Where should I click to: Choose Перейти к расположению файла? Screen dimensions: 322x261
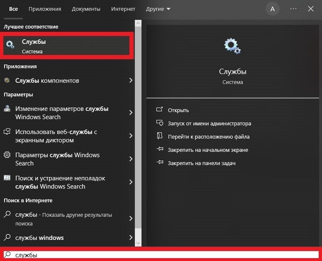pyautogui.click(x=209, y=136)
